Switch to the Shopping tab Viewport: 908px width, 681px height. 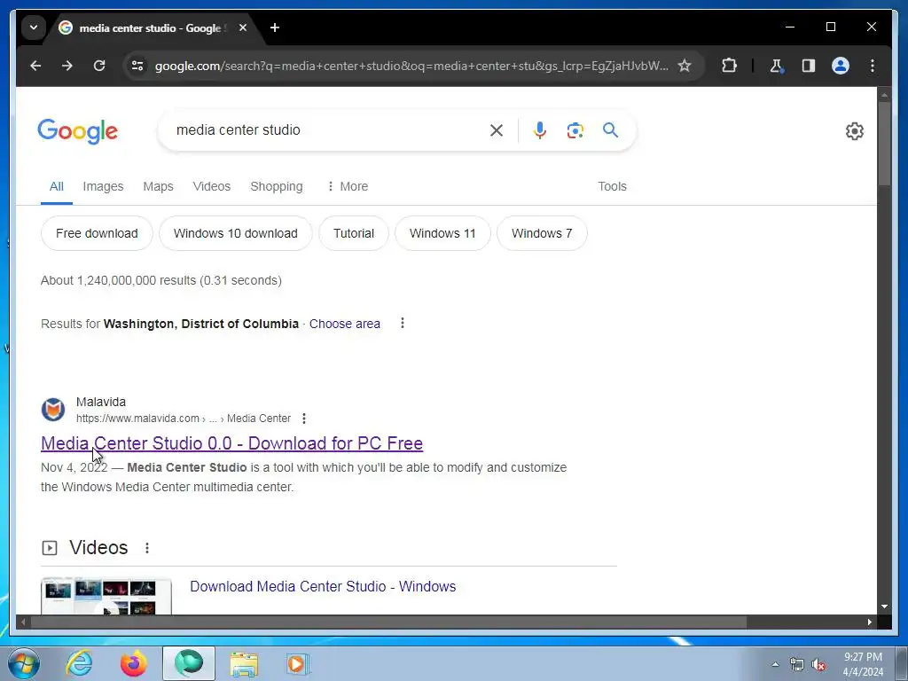(277, 186)
